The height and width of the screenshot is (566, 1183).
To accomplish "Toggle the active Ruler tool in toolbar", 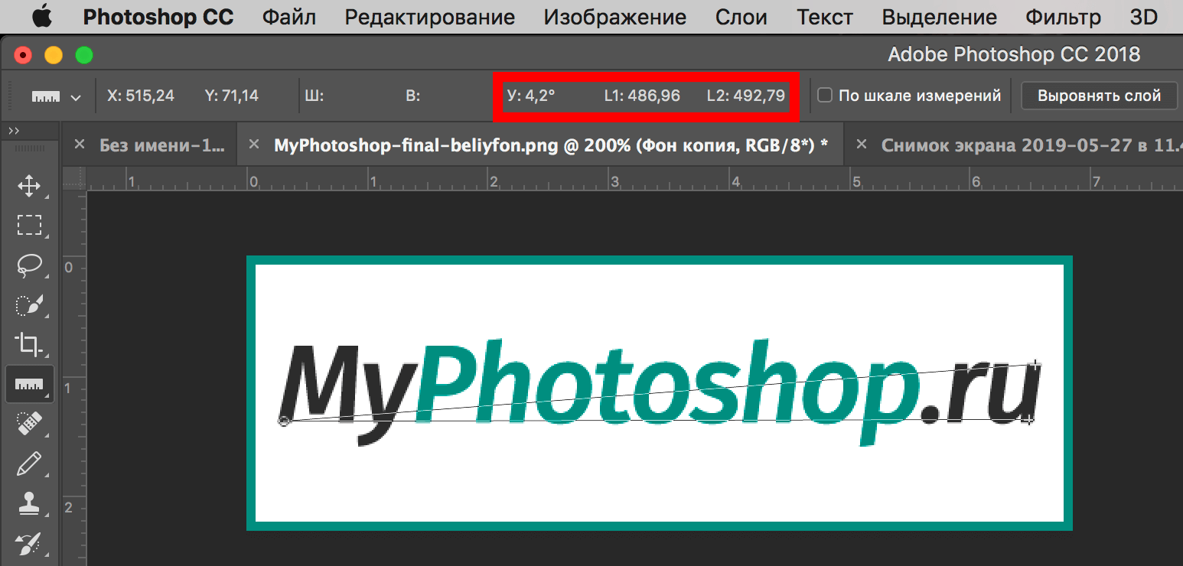I will [29, 383].
